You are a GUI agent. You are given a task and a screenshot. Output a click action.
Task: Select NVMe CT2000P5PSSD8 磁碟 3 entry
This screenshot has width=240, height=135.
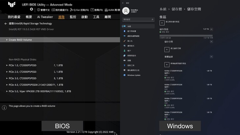[188, 116]
